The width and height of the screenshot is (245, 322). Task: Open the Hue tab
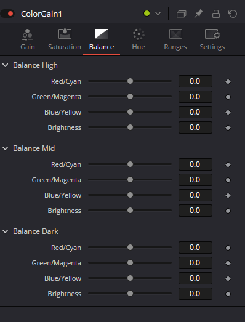pyautogui.click(x=139, y=39)
